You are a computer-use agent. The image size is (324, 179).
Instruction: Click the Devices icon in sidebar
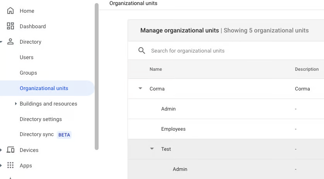pyautogui.click(x=10, y=150)
